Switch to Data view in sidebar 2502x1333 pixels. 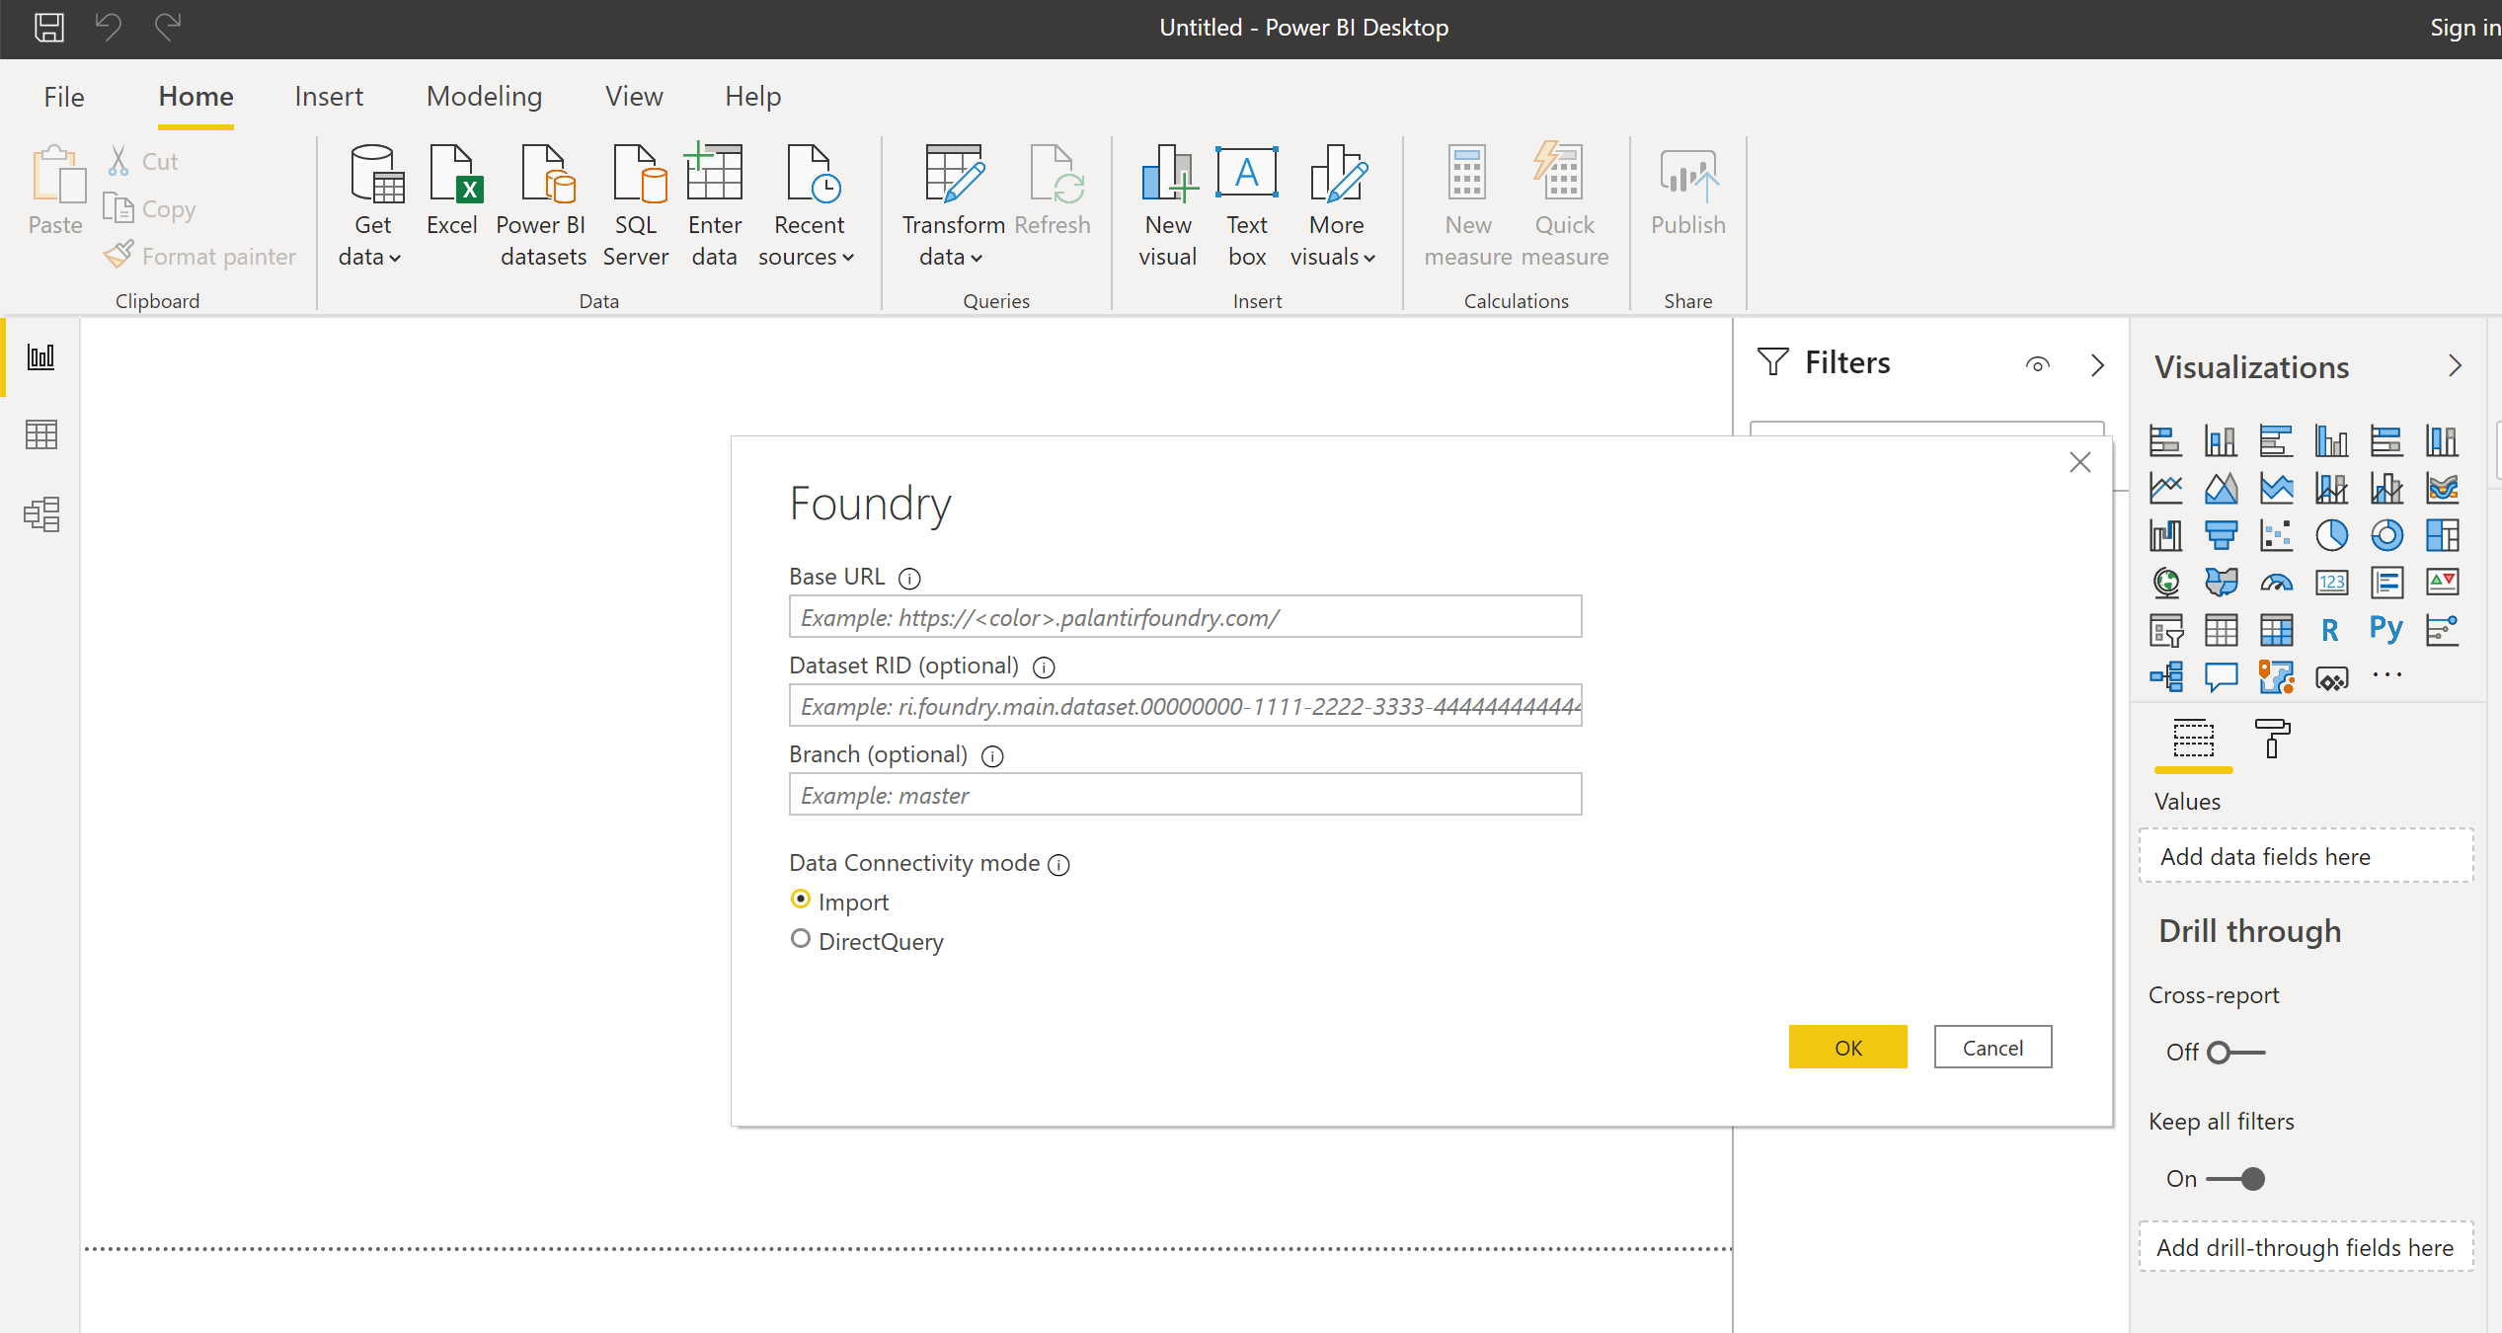click(41, 434)
